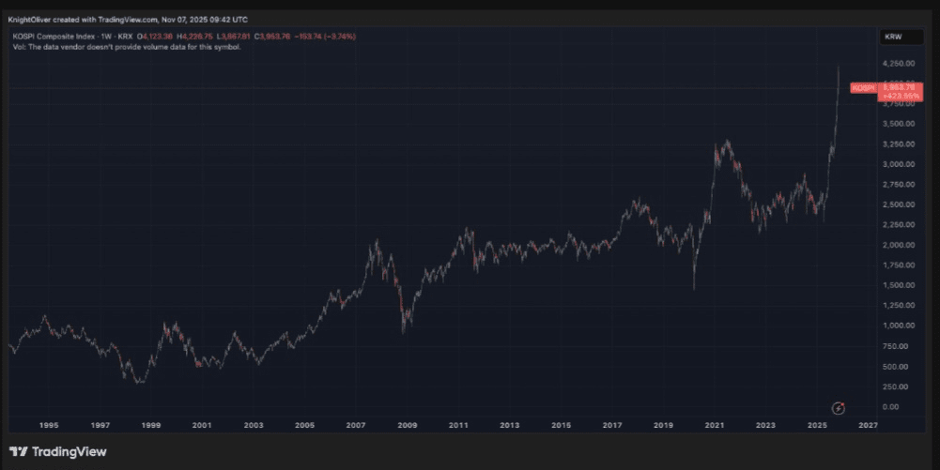Click the 2015 label on time axis
This screenshot has width=940, height=470.
(561, 425)
